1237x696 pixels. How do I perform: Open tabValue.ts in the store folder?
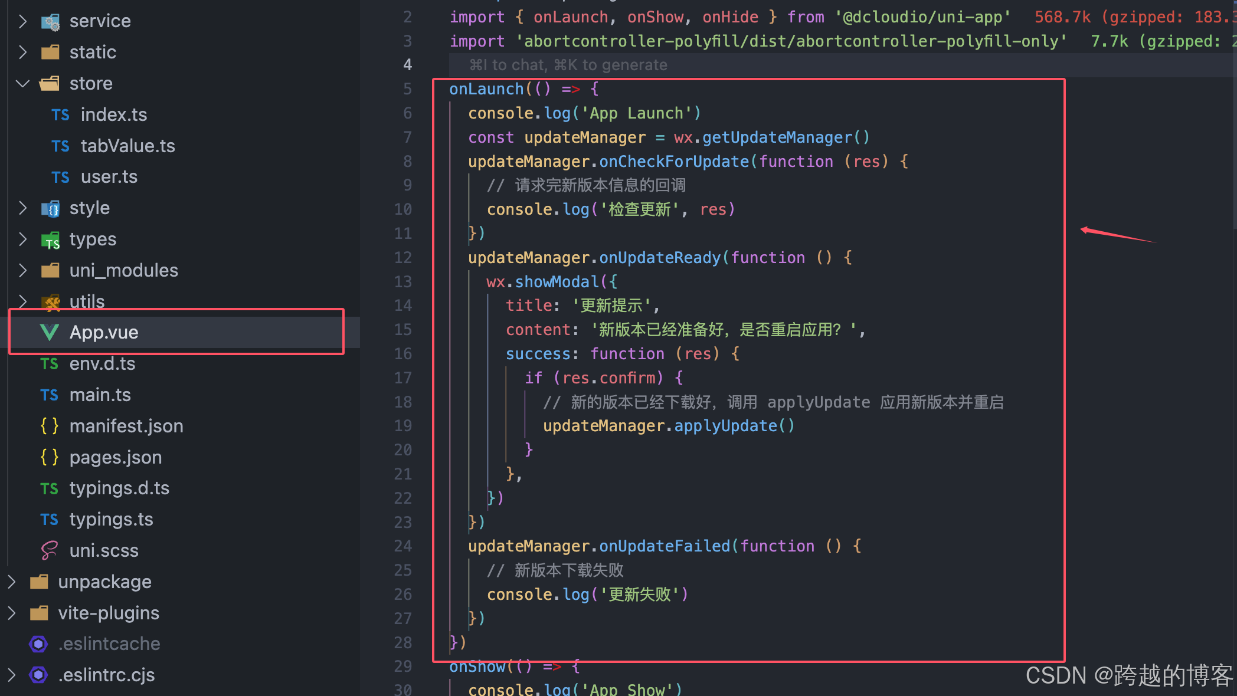point(127,146)
